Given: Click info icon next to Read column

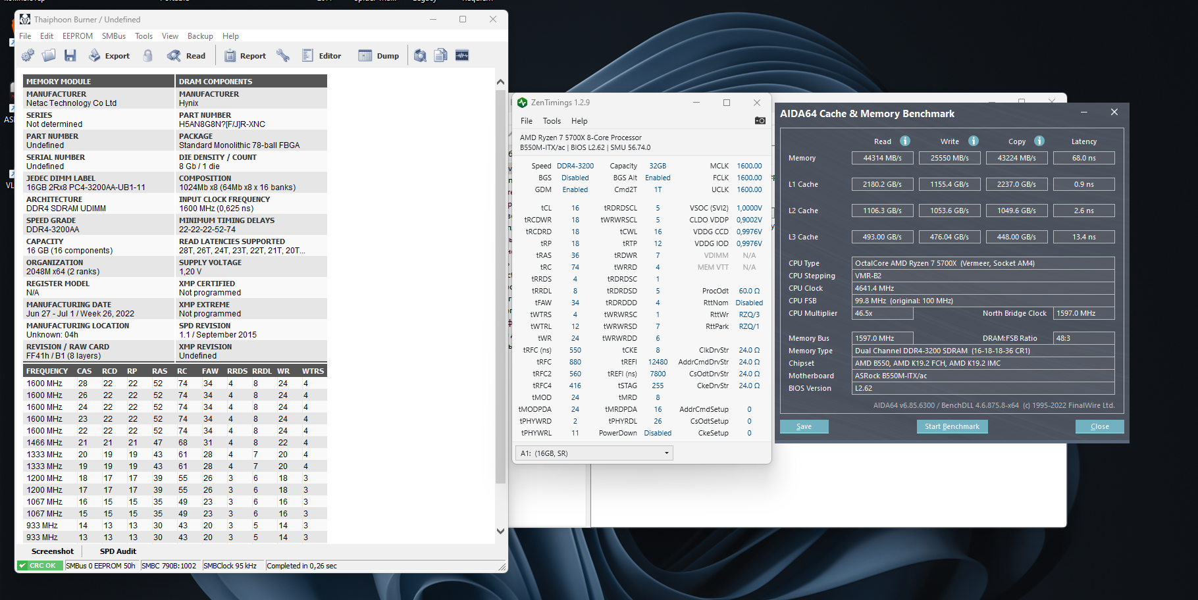Looking at the screenshot, I should point(905,141).
